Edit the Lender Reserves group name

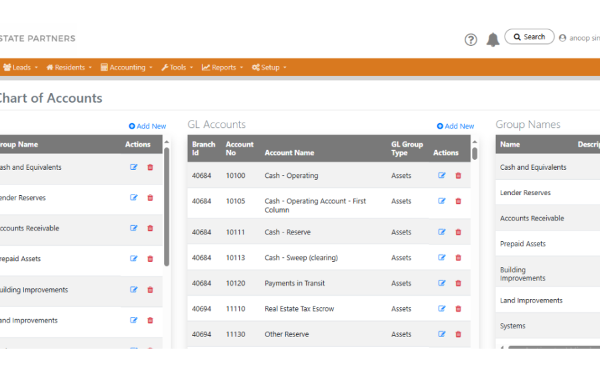[133, 198]
